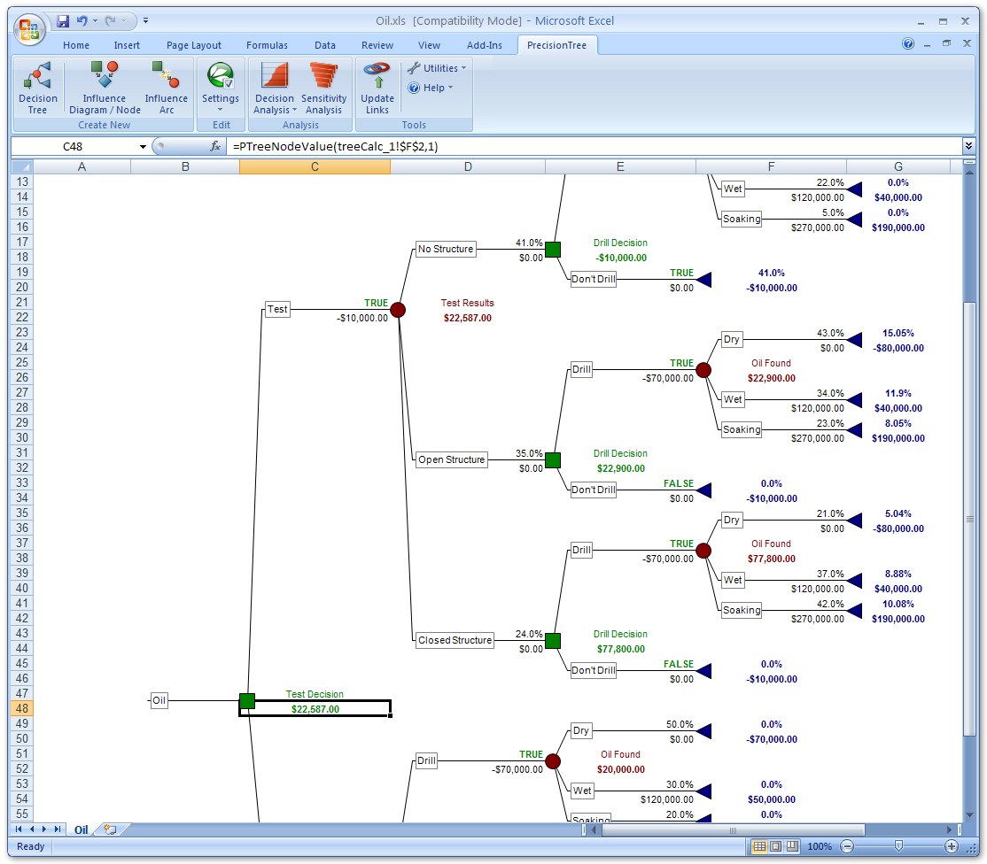Viewport: 987px width, 864px height.
Task: Open the Formulas tab
Action: tap(267, 45)
